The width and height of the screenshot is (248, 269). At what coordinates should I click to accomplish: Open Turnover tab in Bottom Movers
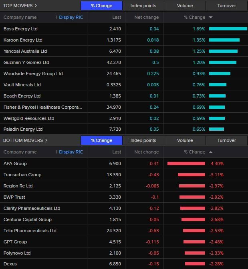pyautogui.click(x=226, y=140)
